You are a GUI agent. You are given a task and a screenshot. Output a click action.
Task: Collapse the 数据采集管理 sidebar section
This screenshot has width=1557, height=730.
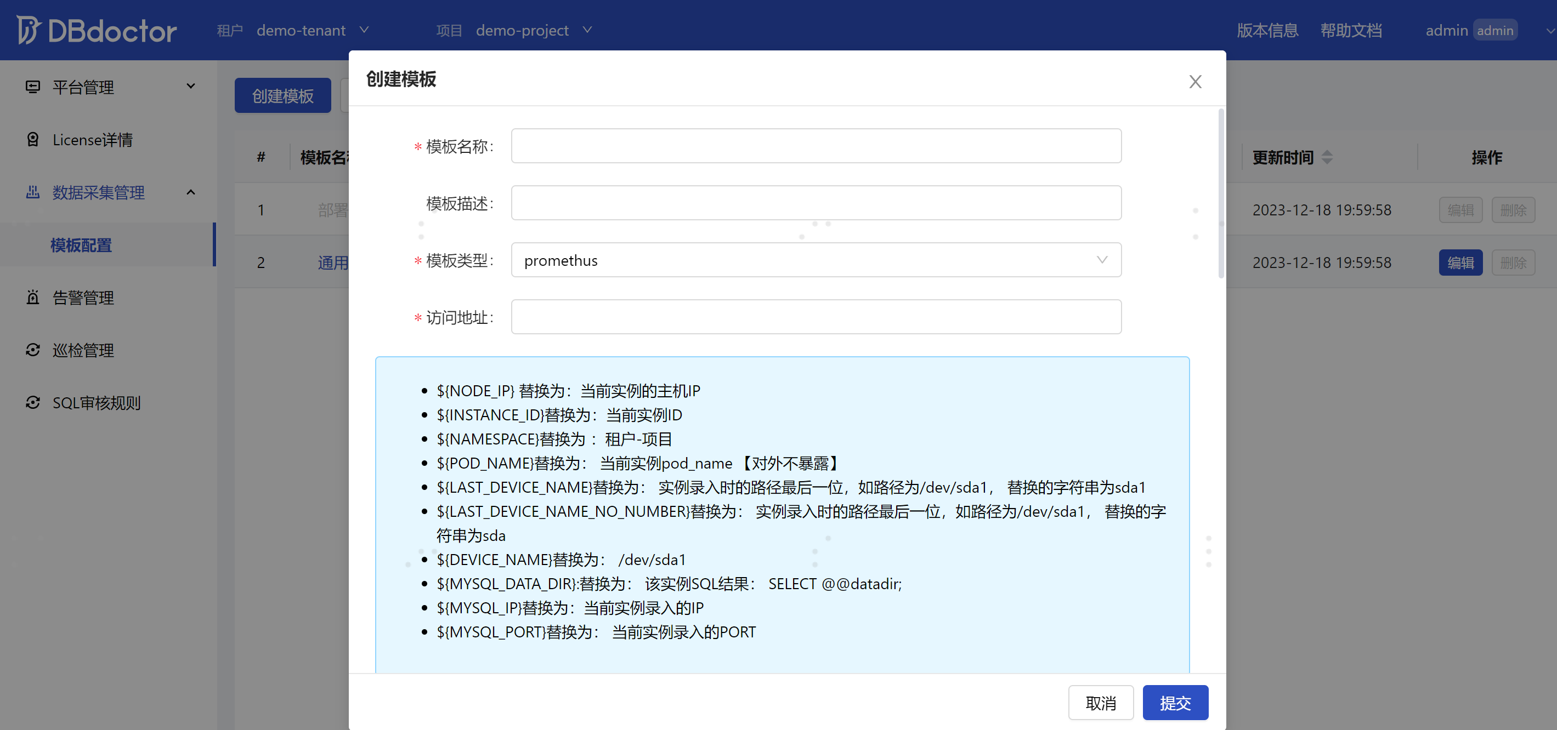click(191, 192)
